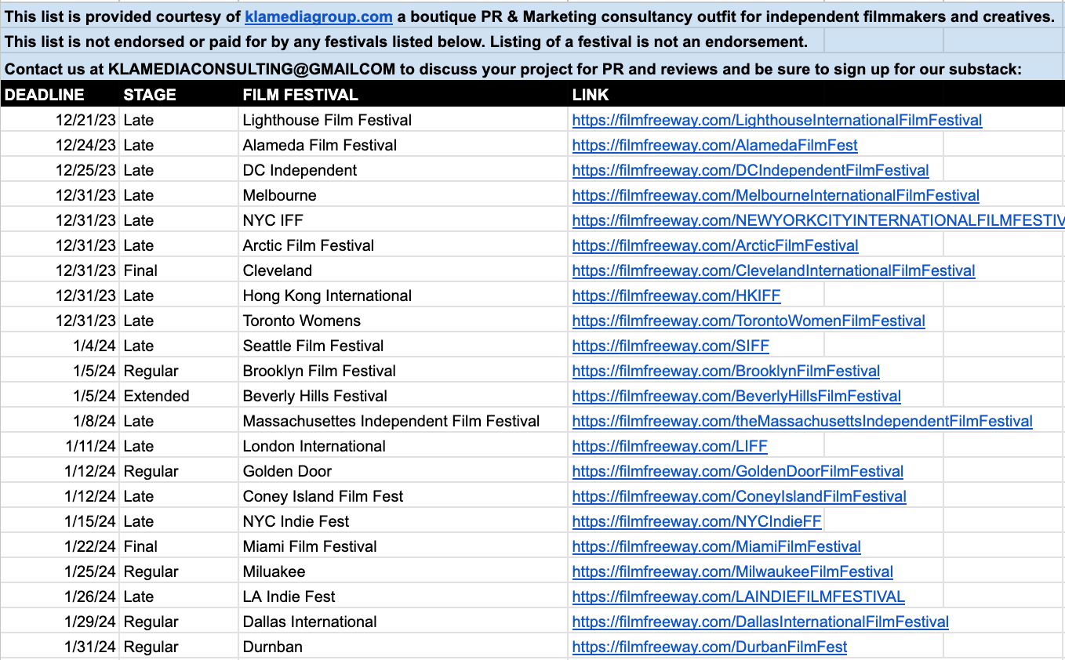The width and height of the screenshot is (1065, 660).
Task: Select the 1/4/24 deadline cell
Action: coord(60,346)
